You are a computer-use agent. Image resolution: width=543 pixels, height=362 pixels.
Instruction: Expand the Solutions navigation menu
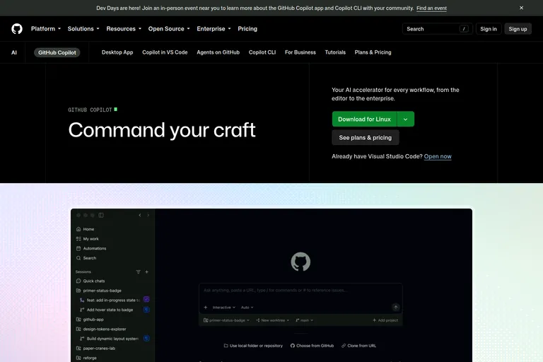click(x=83, y=29)
